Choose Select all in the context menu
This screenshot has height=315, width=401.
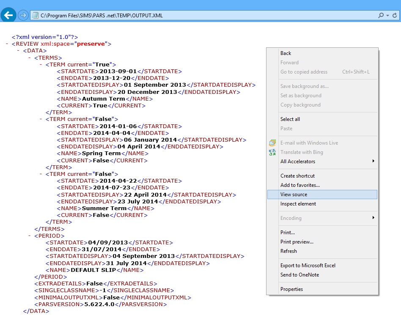[x=322, y=119]
